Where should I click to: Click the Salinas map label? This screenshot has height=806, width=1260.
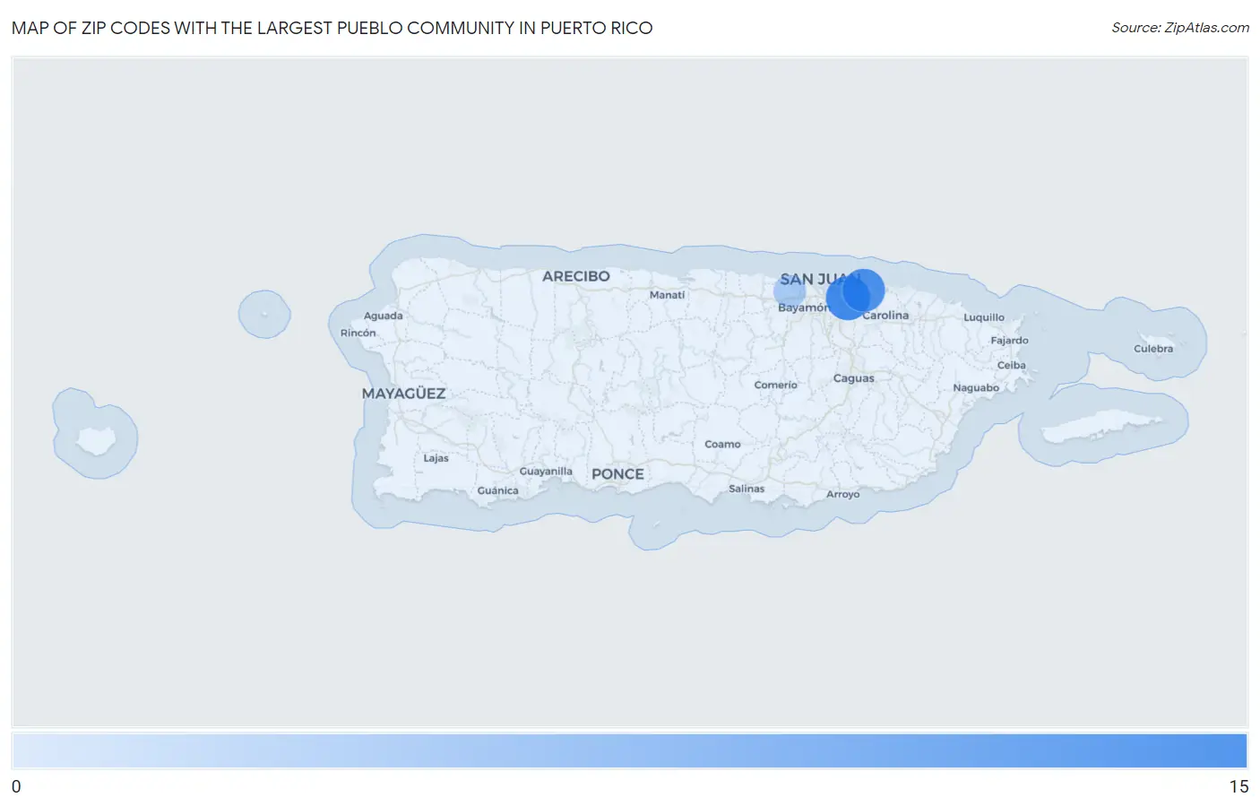point(747,489)
